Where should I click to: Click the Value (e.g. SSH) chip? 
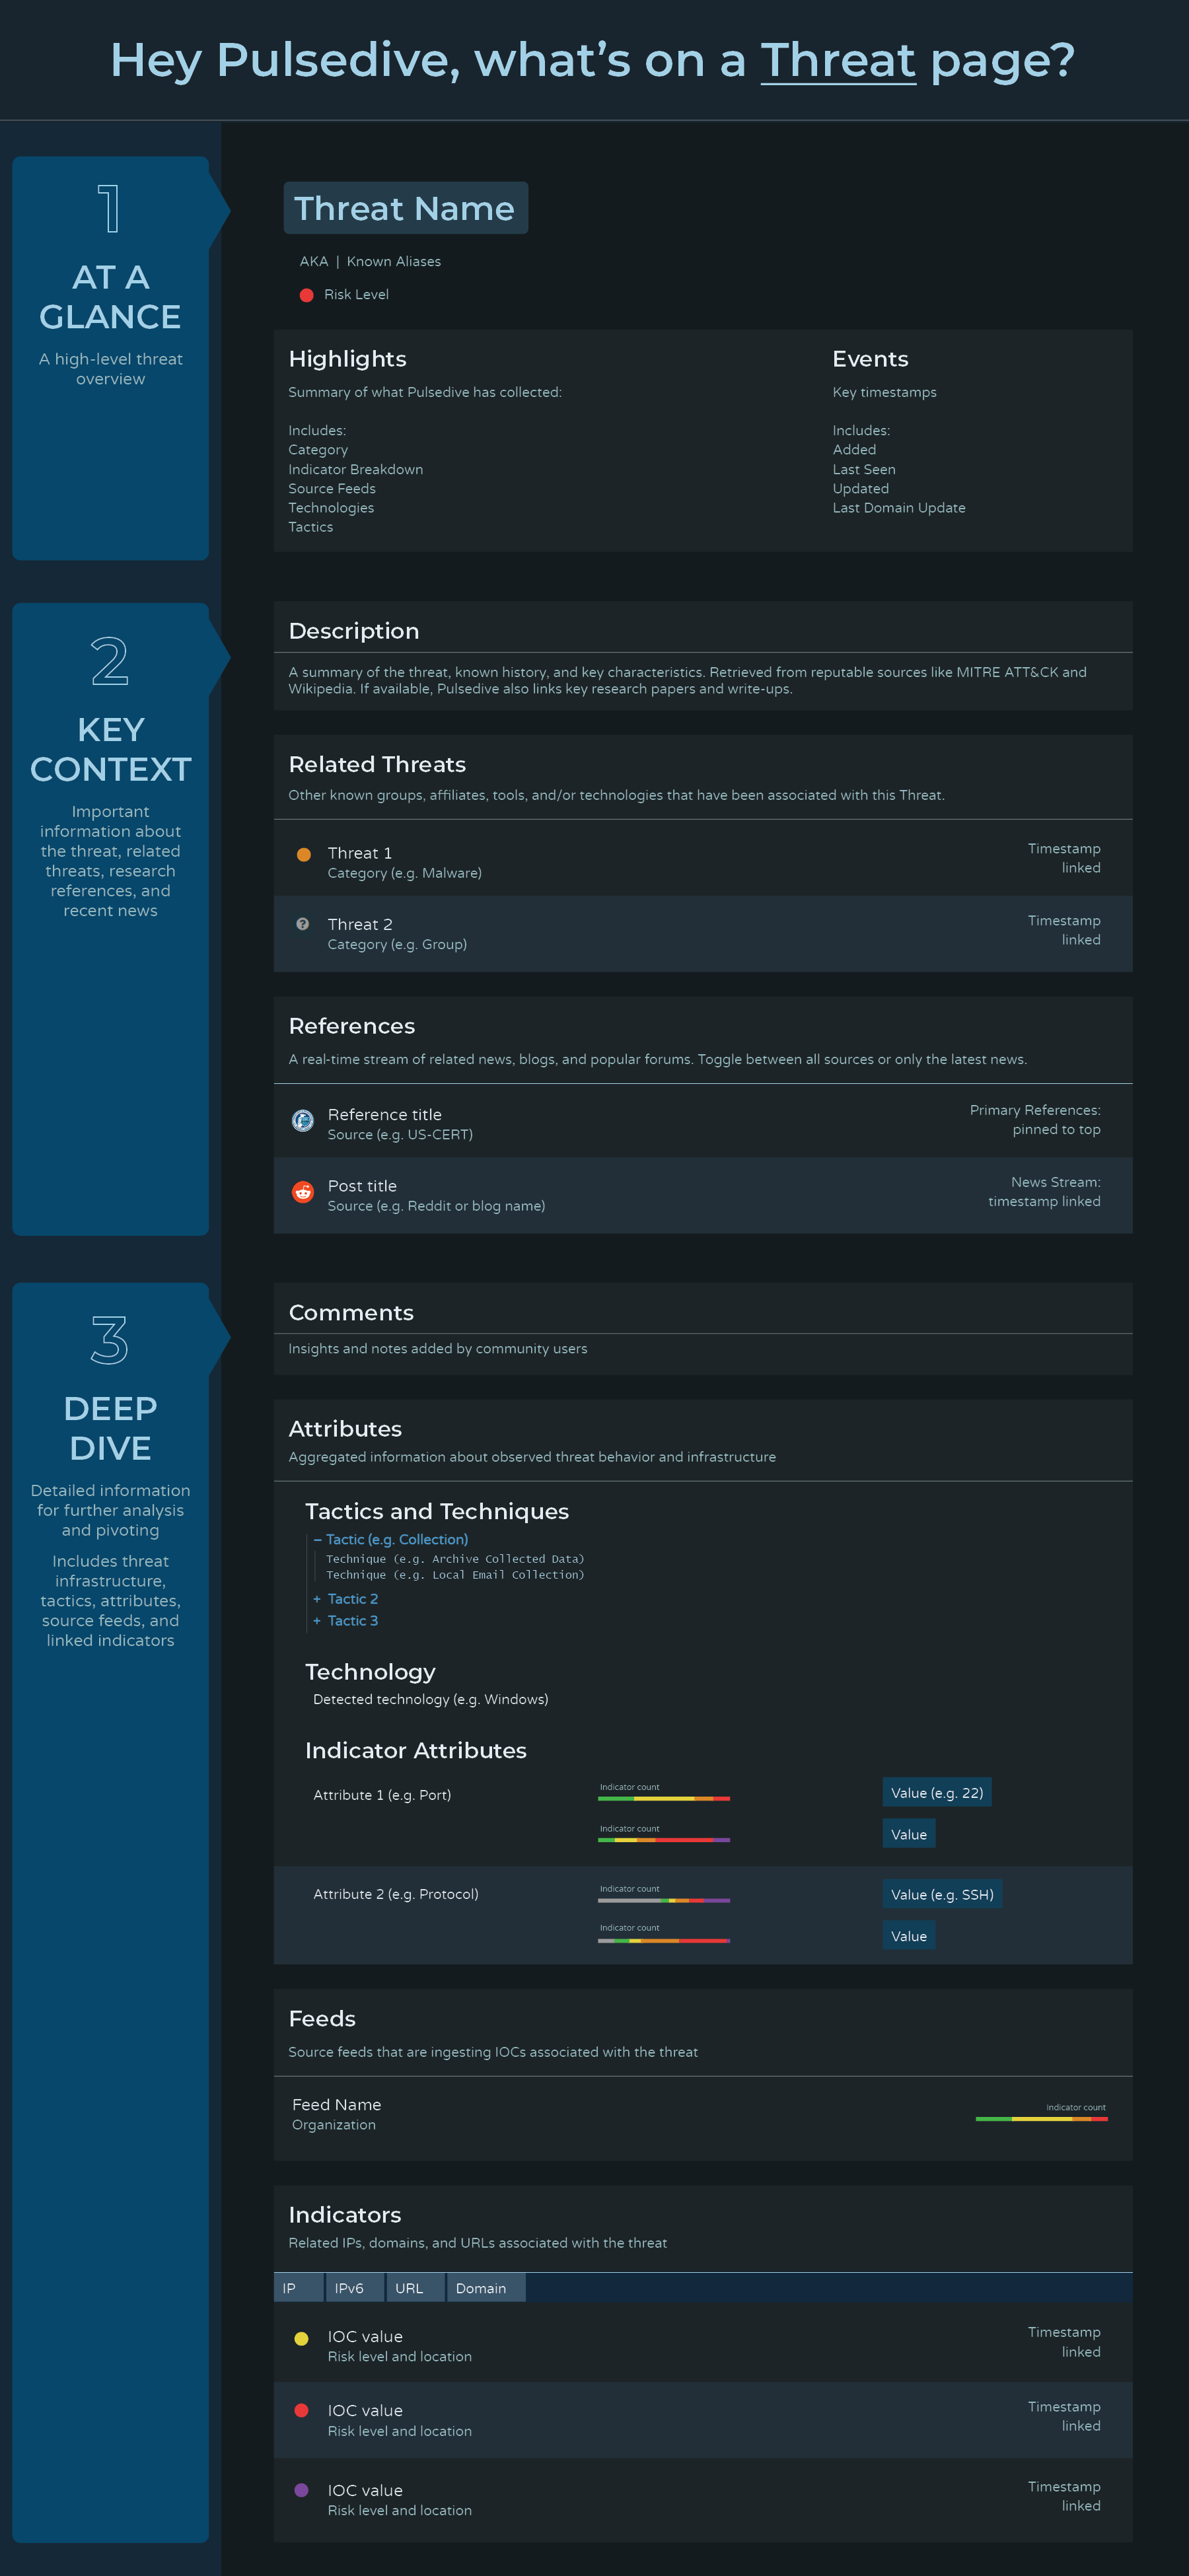(942, 1895)
